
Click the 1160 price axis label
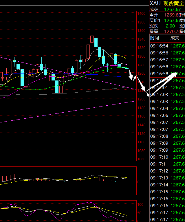pos(141,116)
